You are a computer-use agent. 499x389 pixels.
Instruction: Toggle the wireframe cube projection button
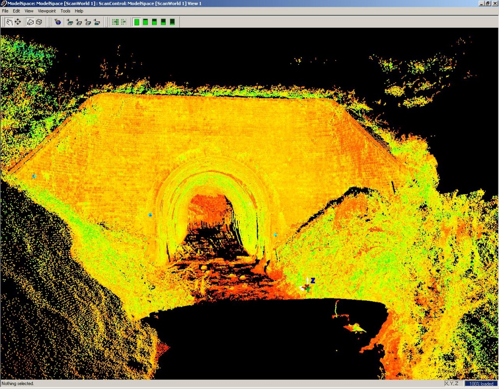(x=39, y=21)
